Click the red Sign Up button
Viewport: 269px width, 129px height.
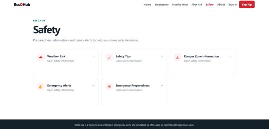247,4
